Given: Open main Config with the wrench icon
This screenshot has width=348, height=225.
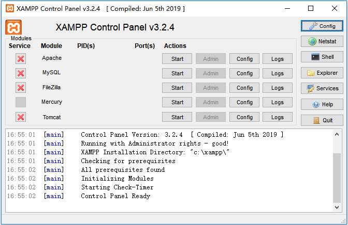Looking at the screenshot, I should click(322, 26).
